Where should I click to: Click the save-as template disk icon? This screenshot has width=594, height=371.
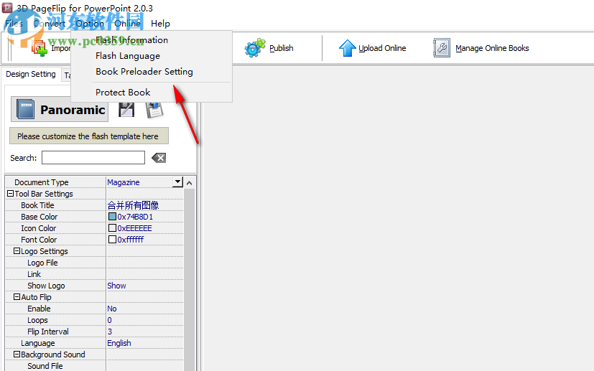tap(154, 109)
